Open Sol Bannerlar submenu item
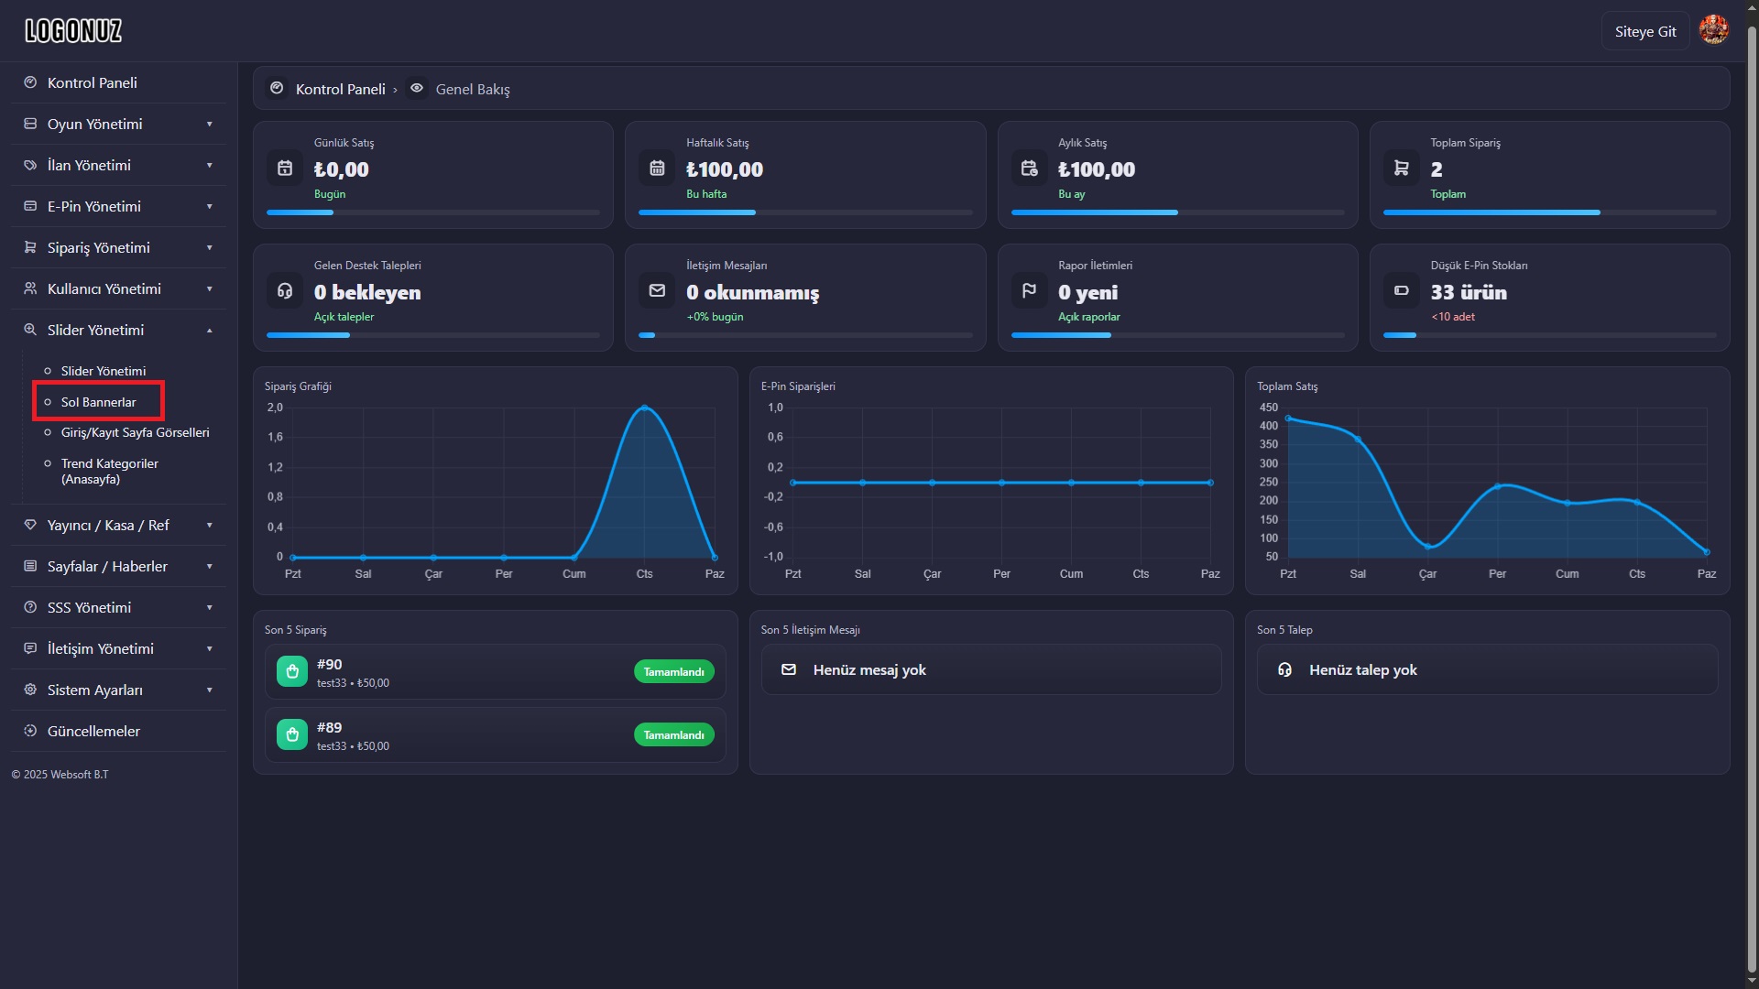The image size is (1759, 989). point(98,402)
